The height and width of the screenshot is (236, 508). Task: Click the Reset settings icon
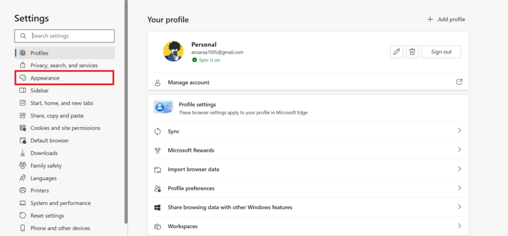23,216
